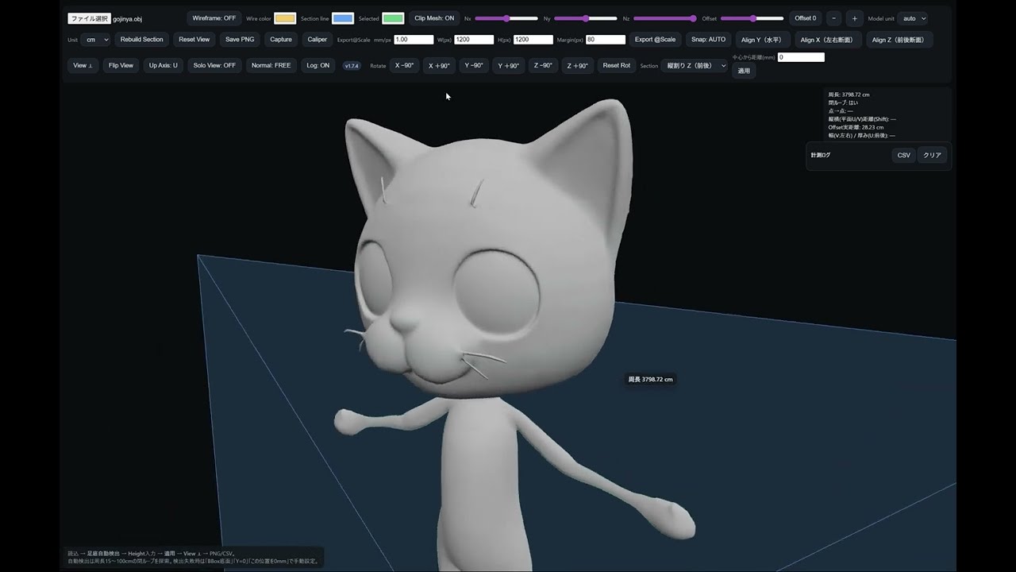
Task: Click the View ⊥ button
Action: [83, 66]
